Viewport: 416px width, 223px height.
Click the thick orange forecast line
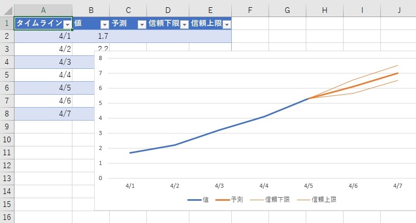(353, 86)
